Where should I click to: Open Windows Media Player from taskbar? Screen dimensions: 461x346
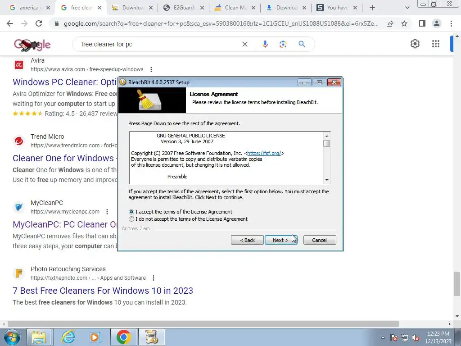pos(95,337)
